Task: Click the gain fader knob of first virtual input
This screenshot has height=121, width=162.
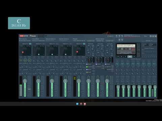Action: click(x=88, y=81)
